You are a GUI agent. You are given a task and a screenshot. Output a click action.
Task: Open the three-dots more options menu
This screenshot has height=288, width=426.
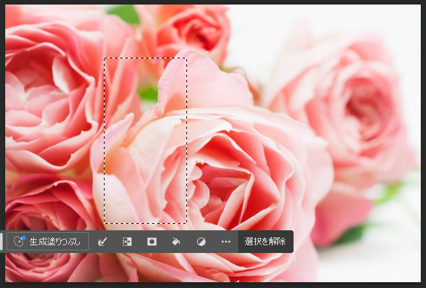point(225,242)
